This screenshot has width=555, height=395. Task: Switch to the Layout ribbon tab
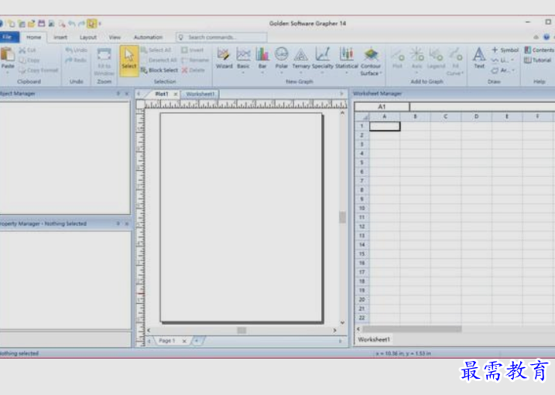[87, 37]
